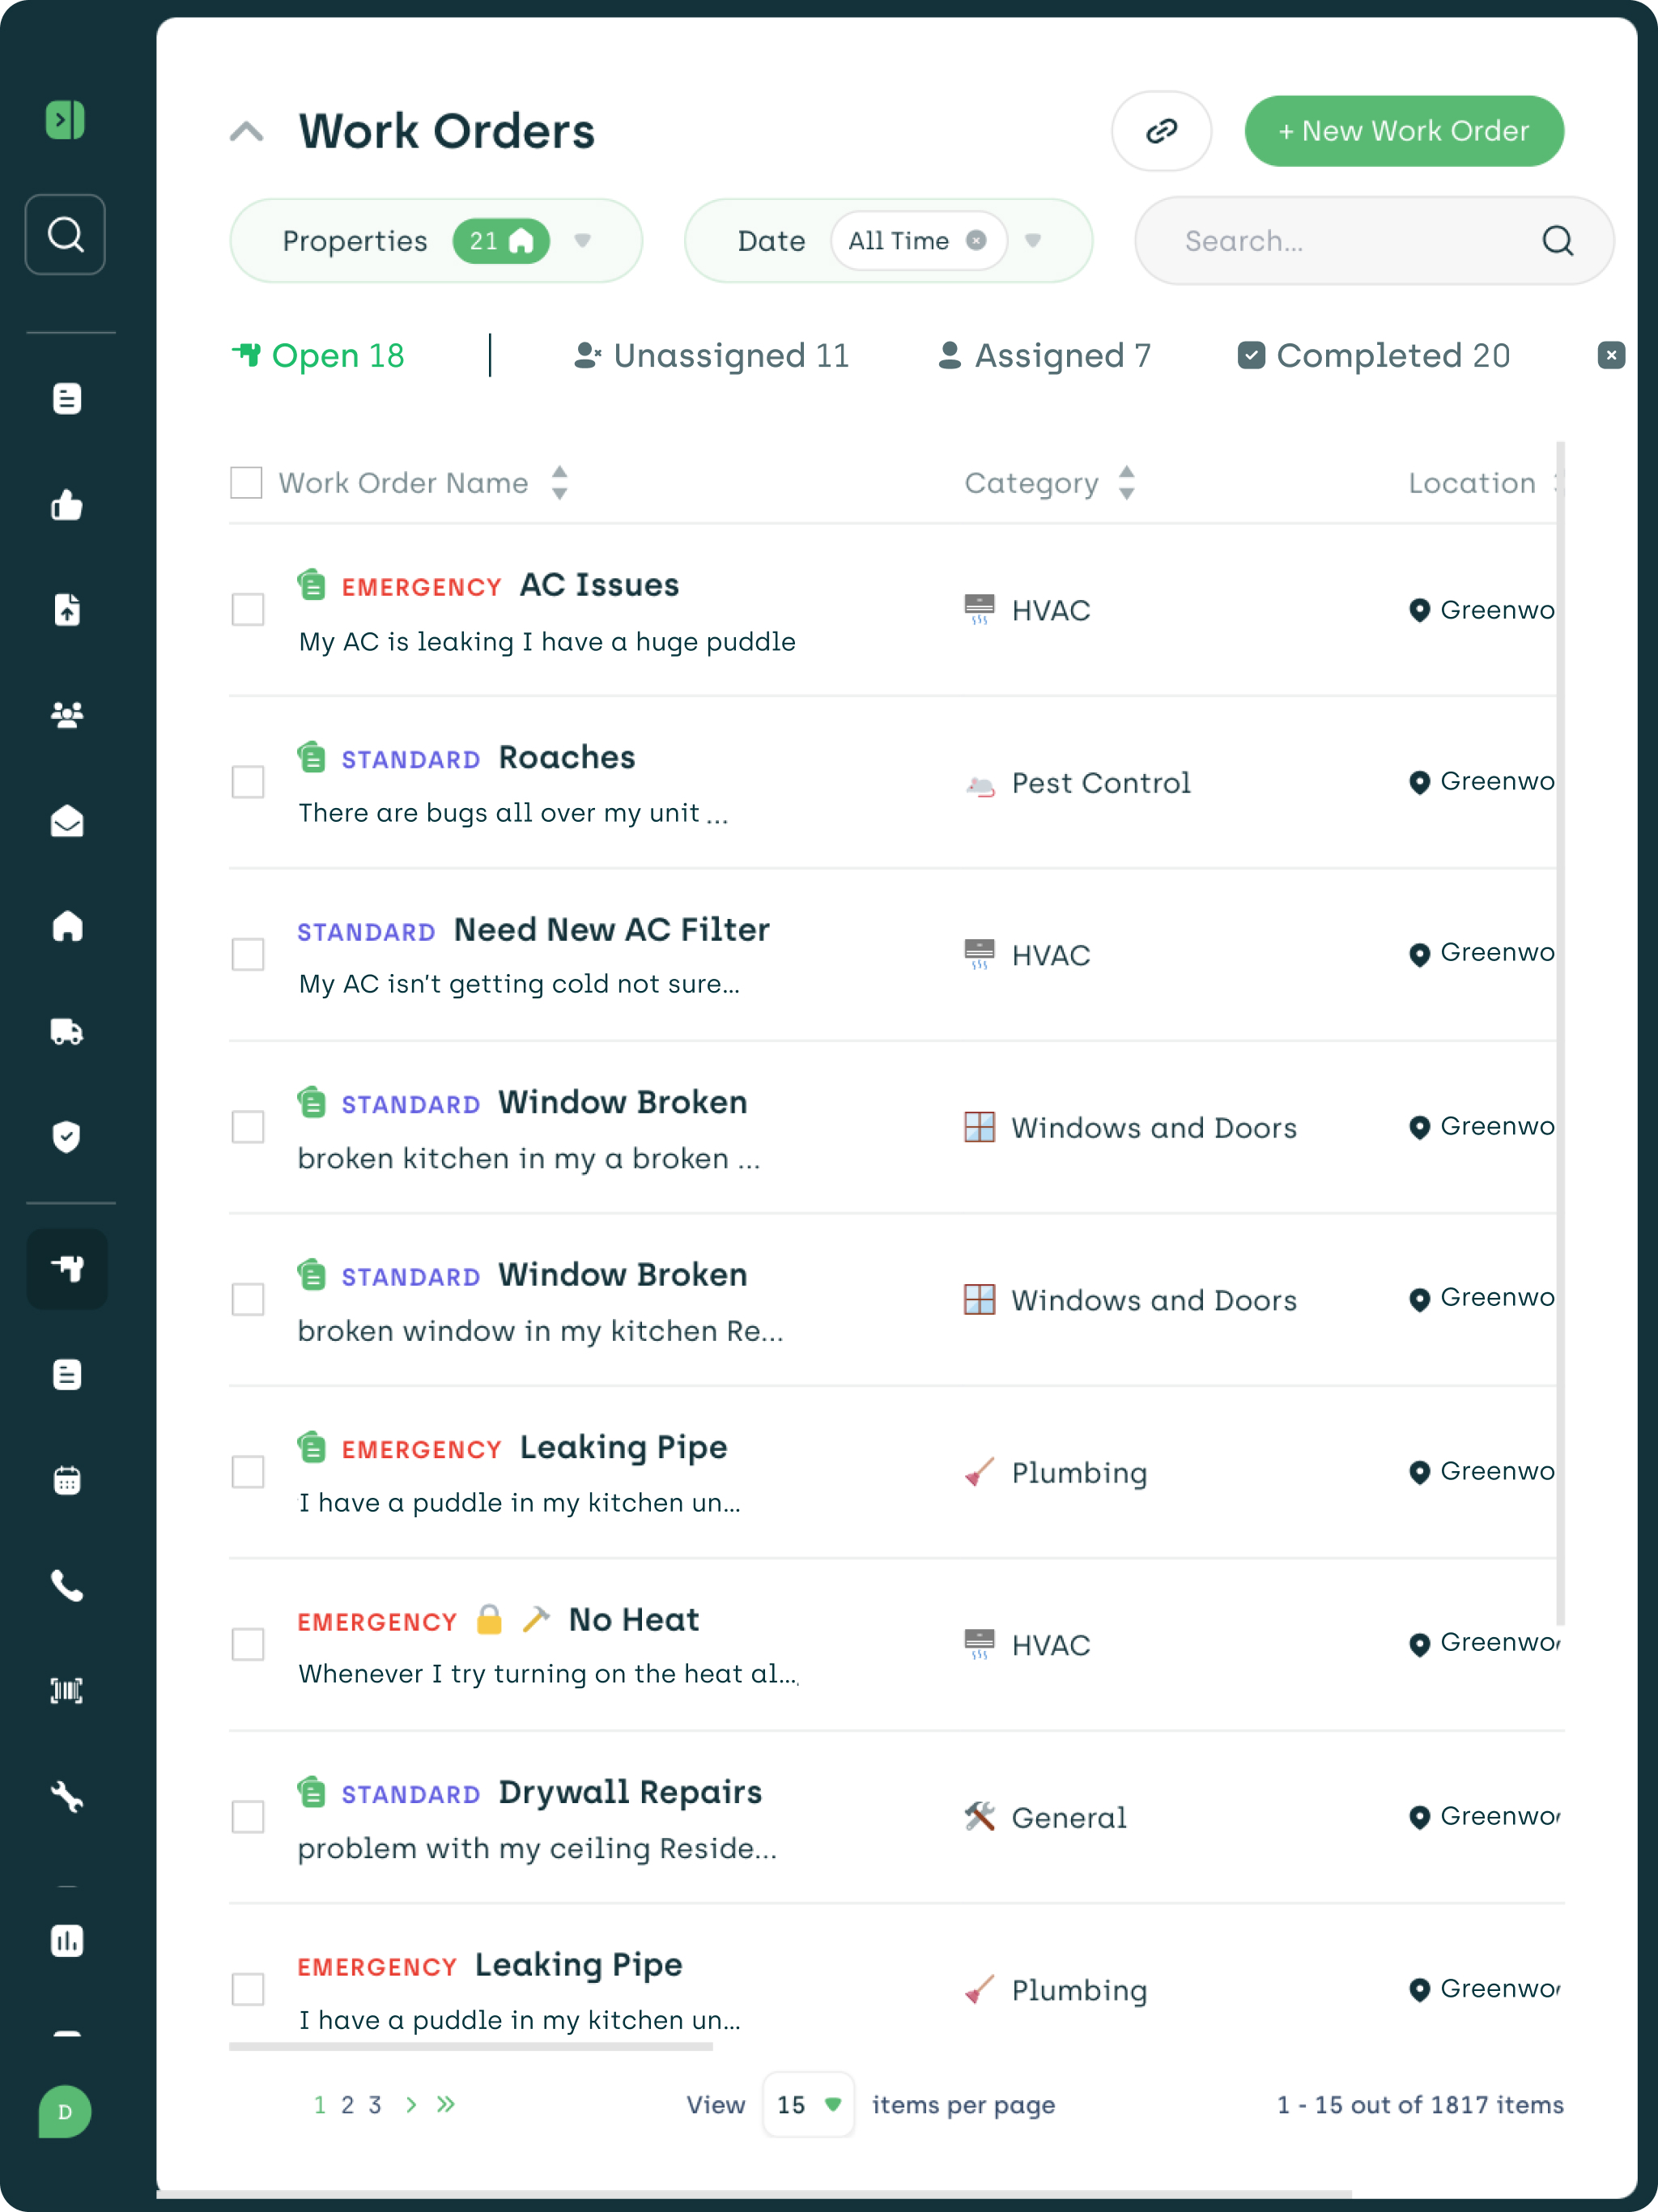
Task: Open the Drywall Repairs work order
Action: 630,1792
